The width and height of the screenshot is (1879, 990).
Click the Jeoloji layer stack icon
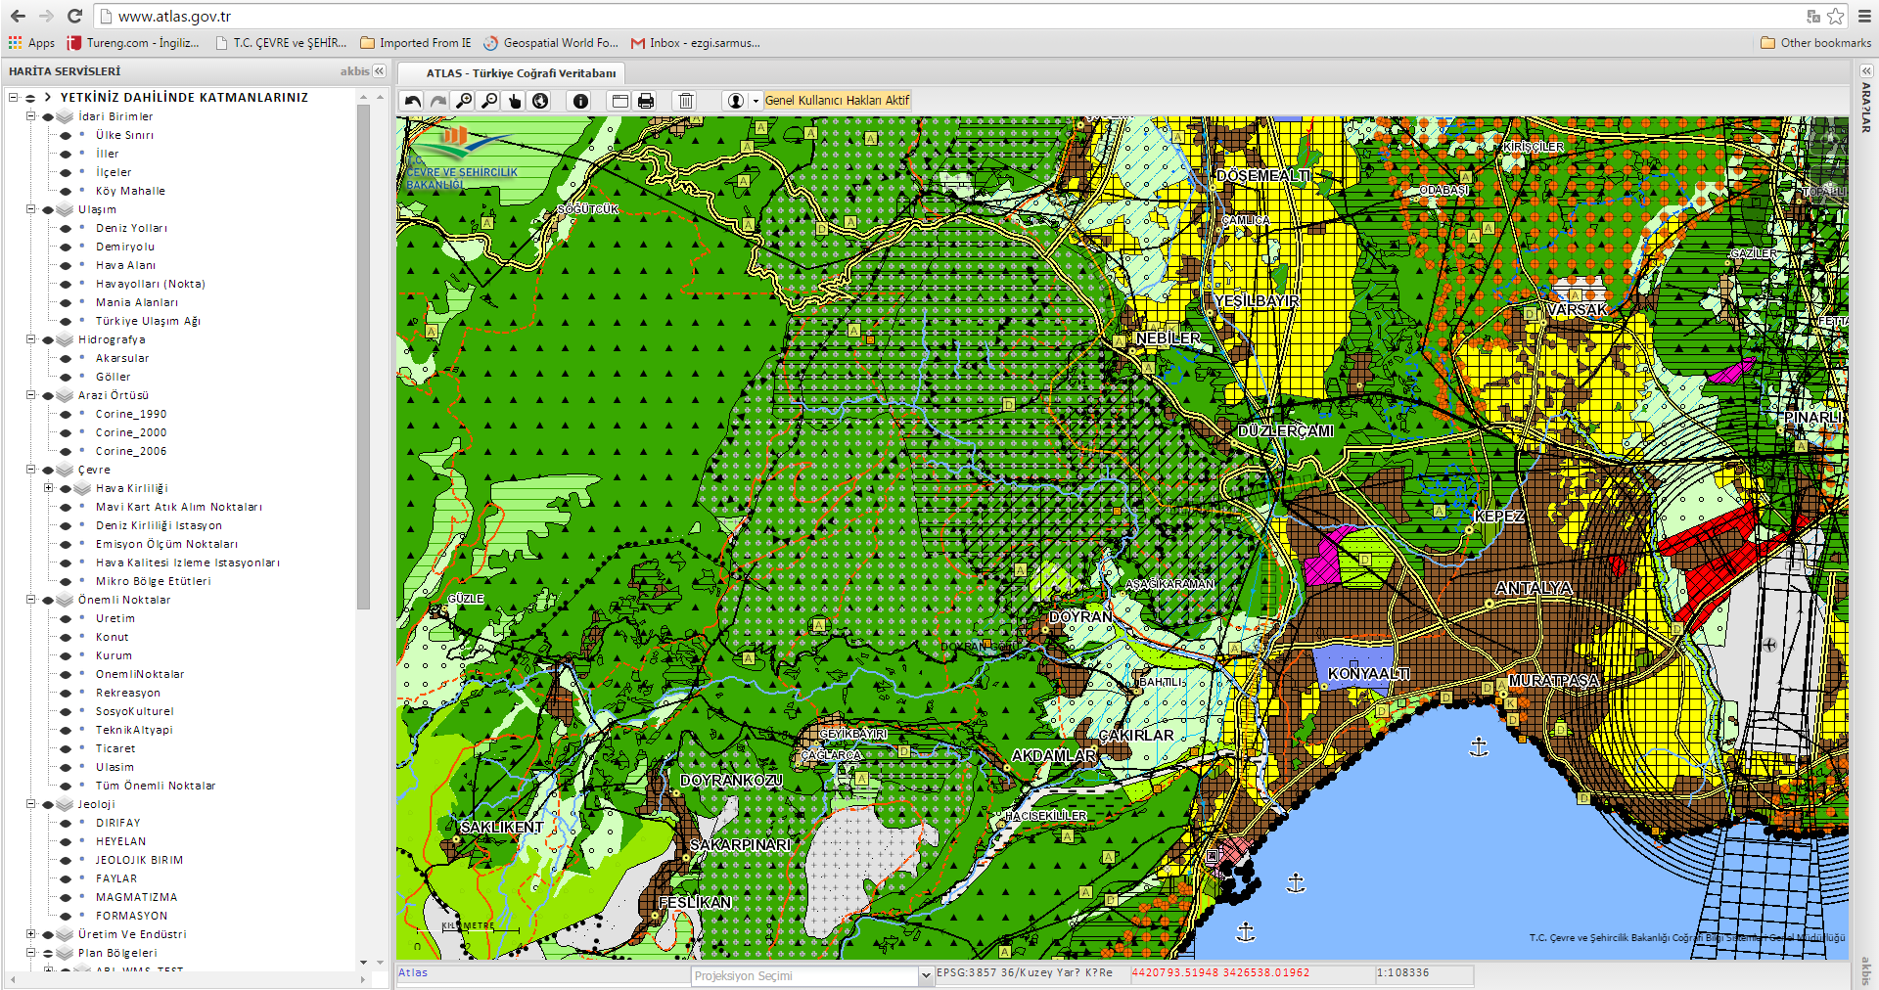click(65, 804)
